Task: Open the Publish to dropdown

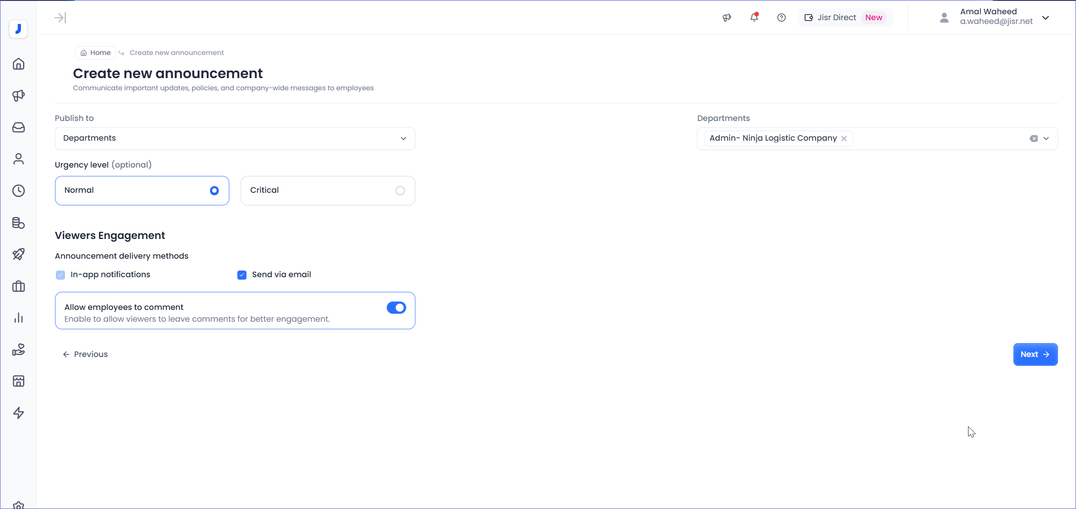Action: click(235, 139)
